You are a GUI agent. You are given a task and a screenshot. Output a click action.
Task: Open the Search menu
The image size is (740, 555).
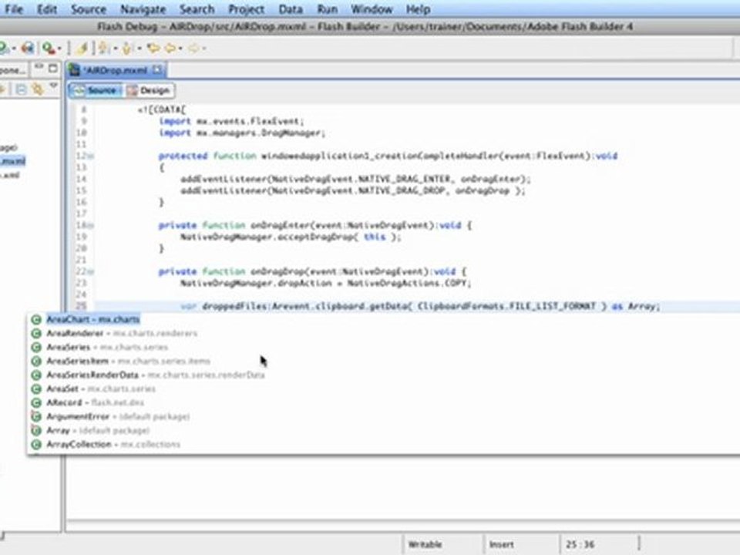(197, 9)
